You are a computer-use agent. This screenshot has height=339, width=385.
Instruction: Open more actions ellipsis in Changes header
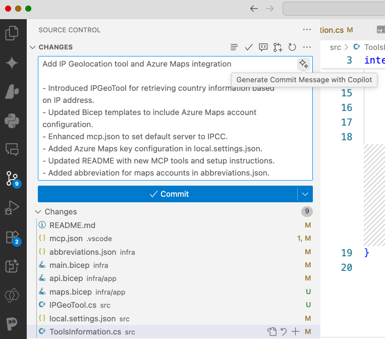(307, 47)
